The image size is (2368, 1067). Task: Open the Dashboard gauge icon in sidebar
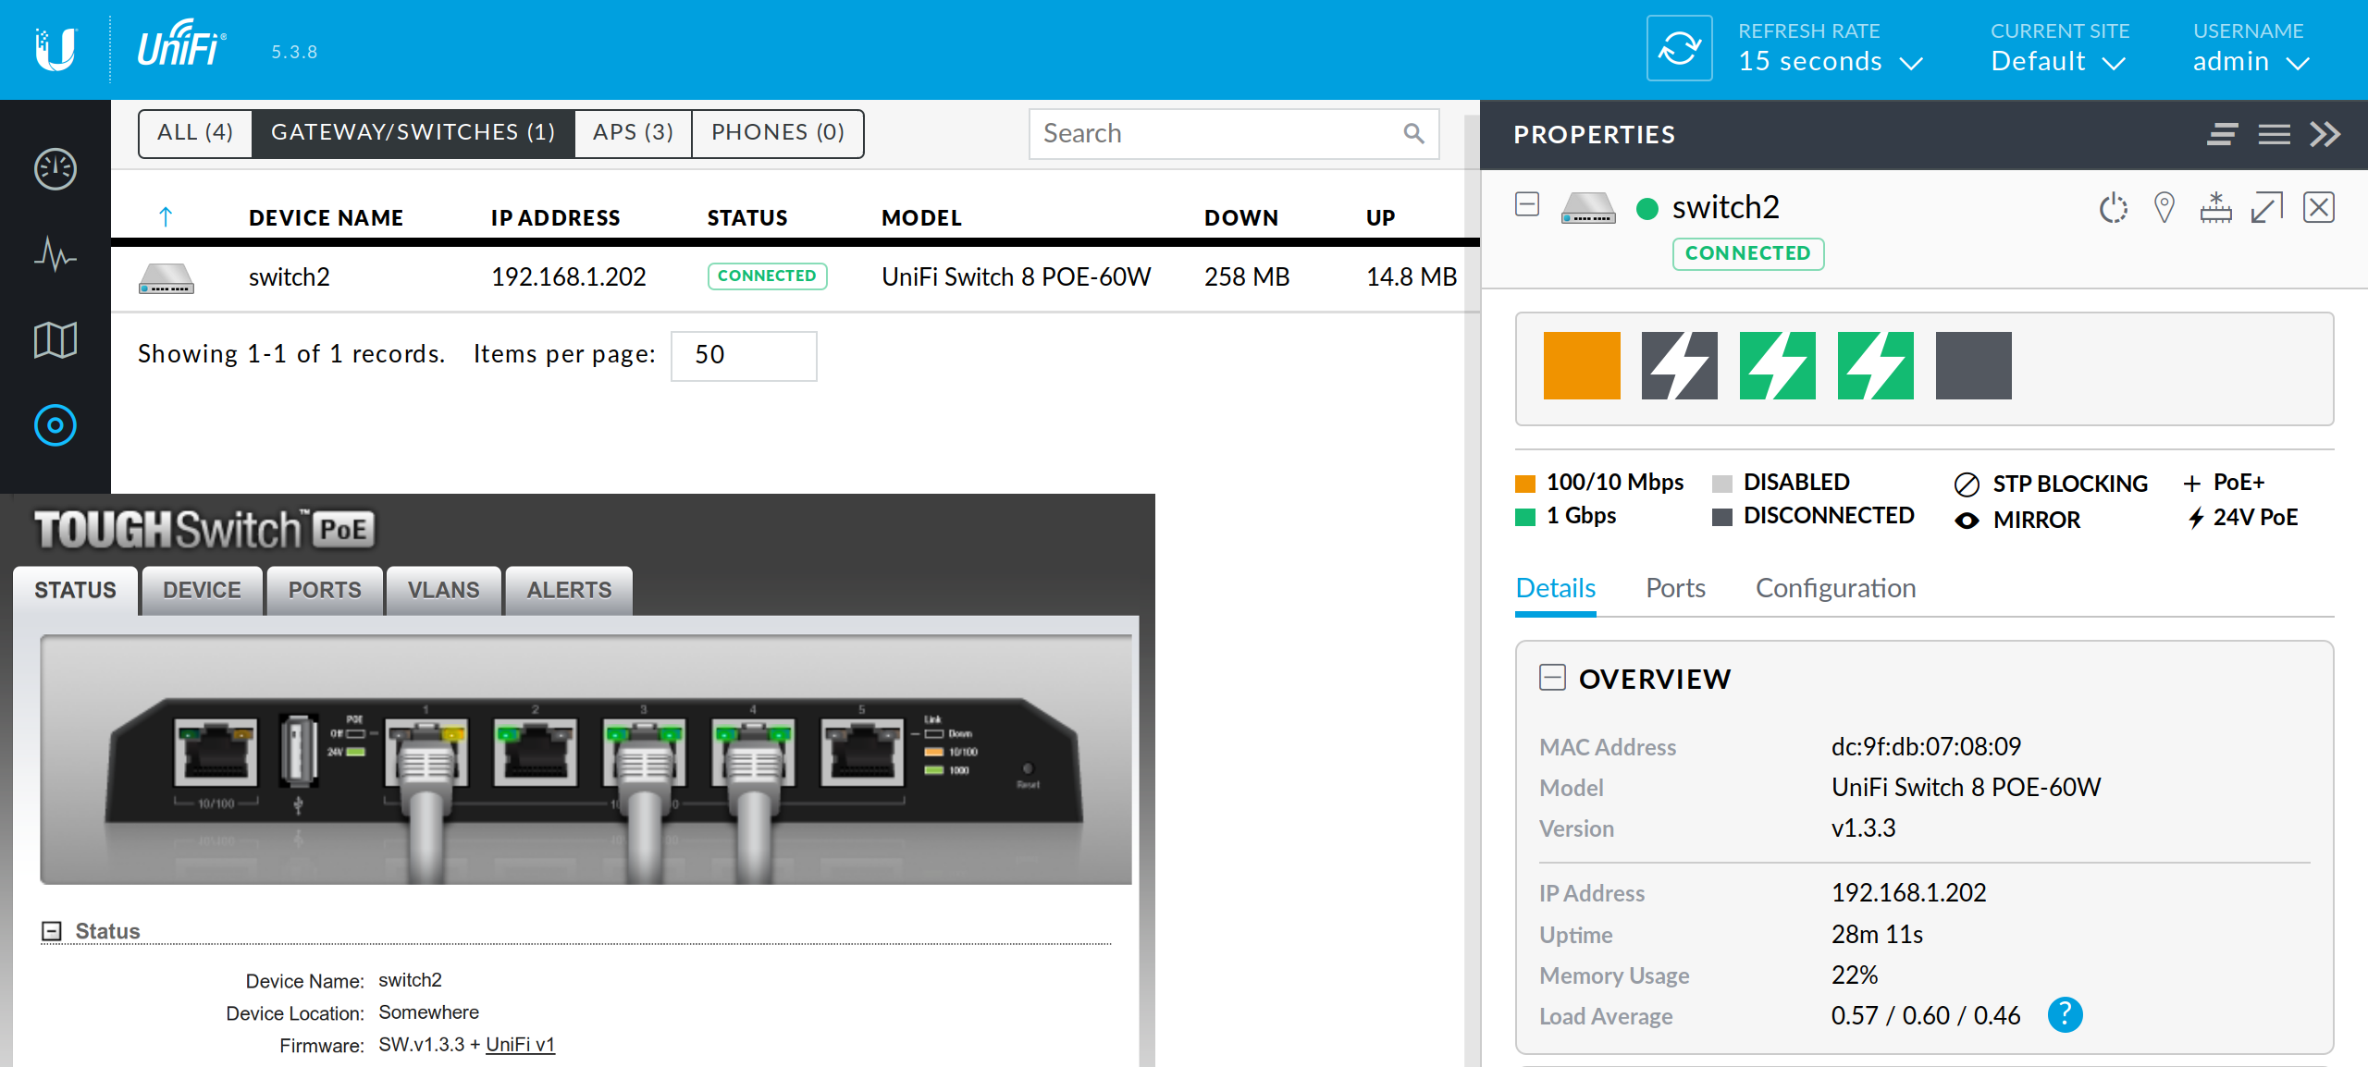coord(55,169)
